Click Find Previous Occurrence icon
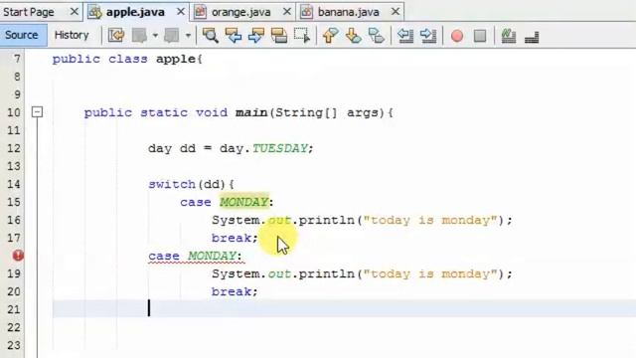636x358 pixels. click(234, 36)
